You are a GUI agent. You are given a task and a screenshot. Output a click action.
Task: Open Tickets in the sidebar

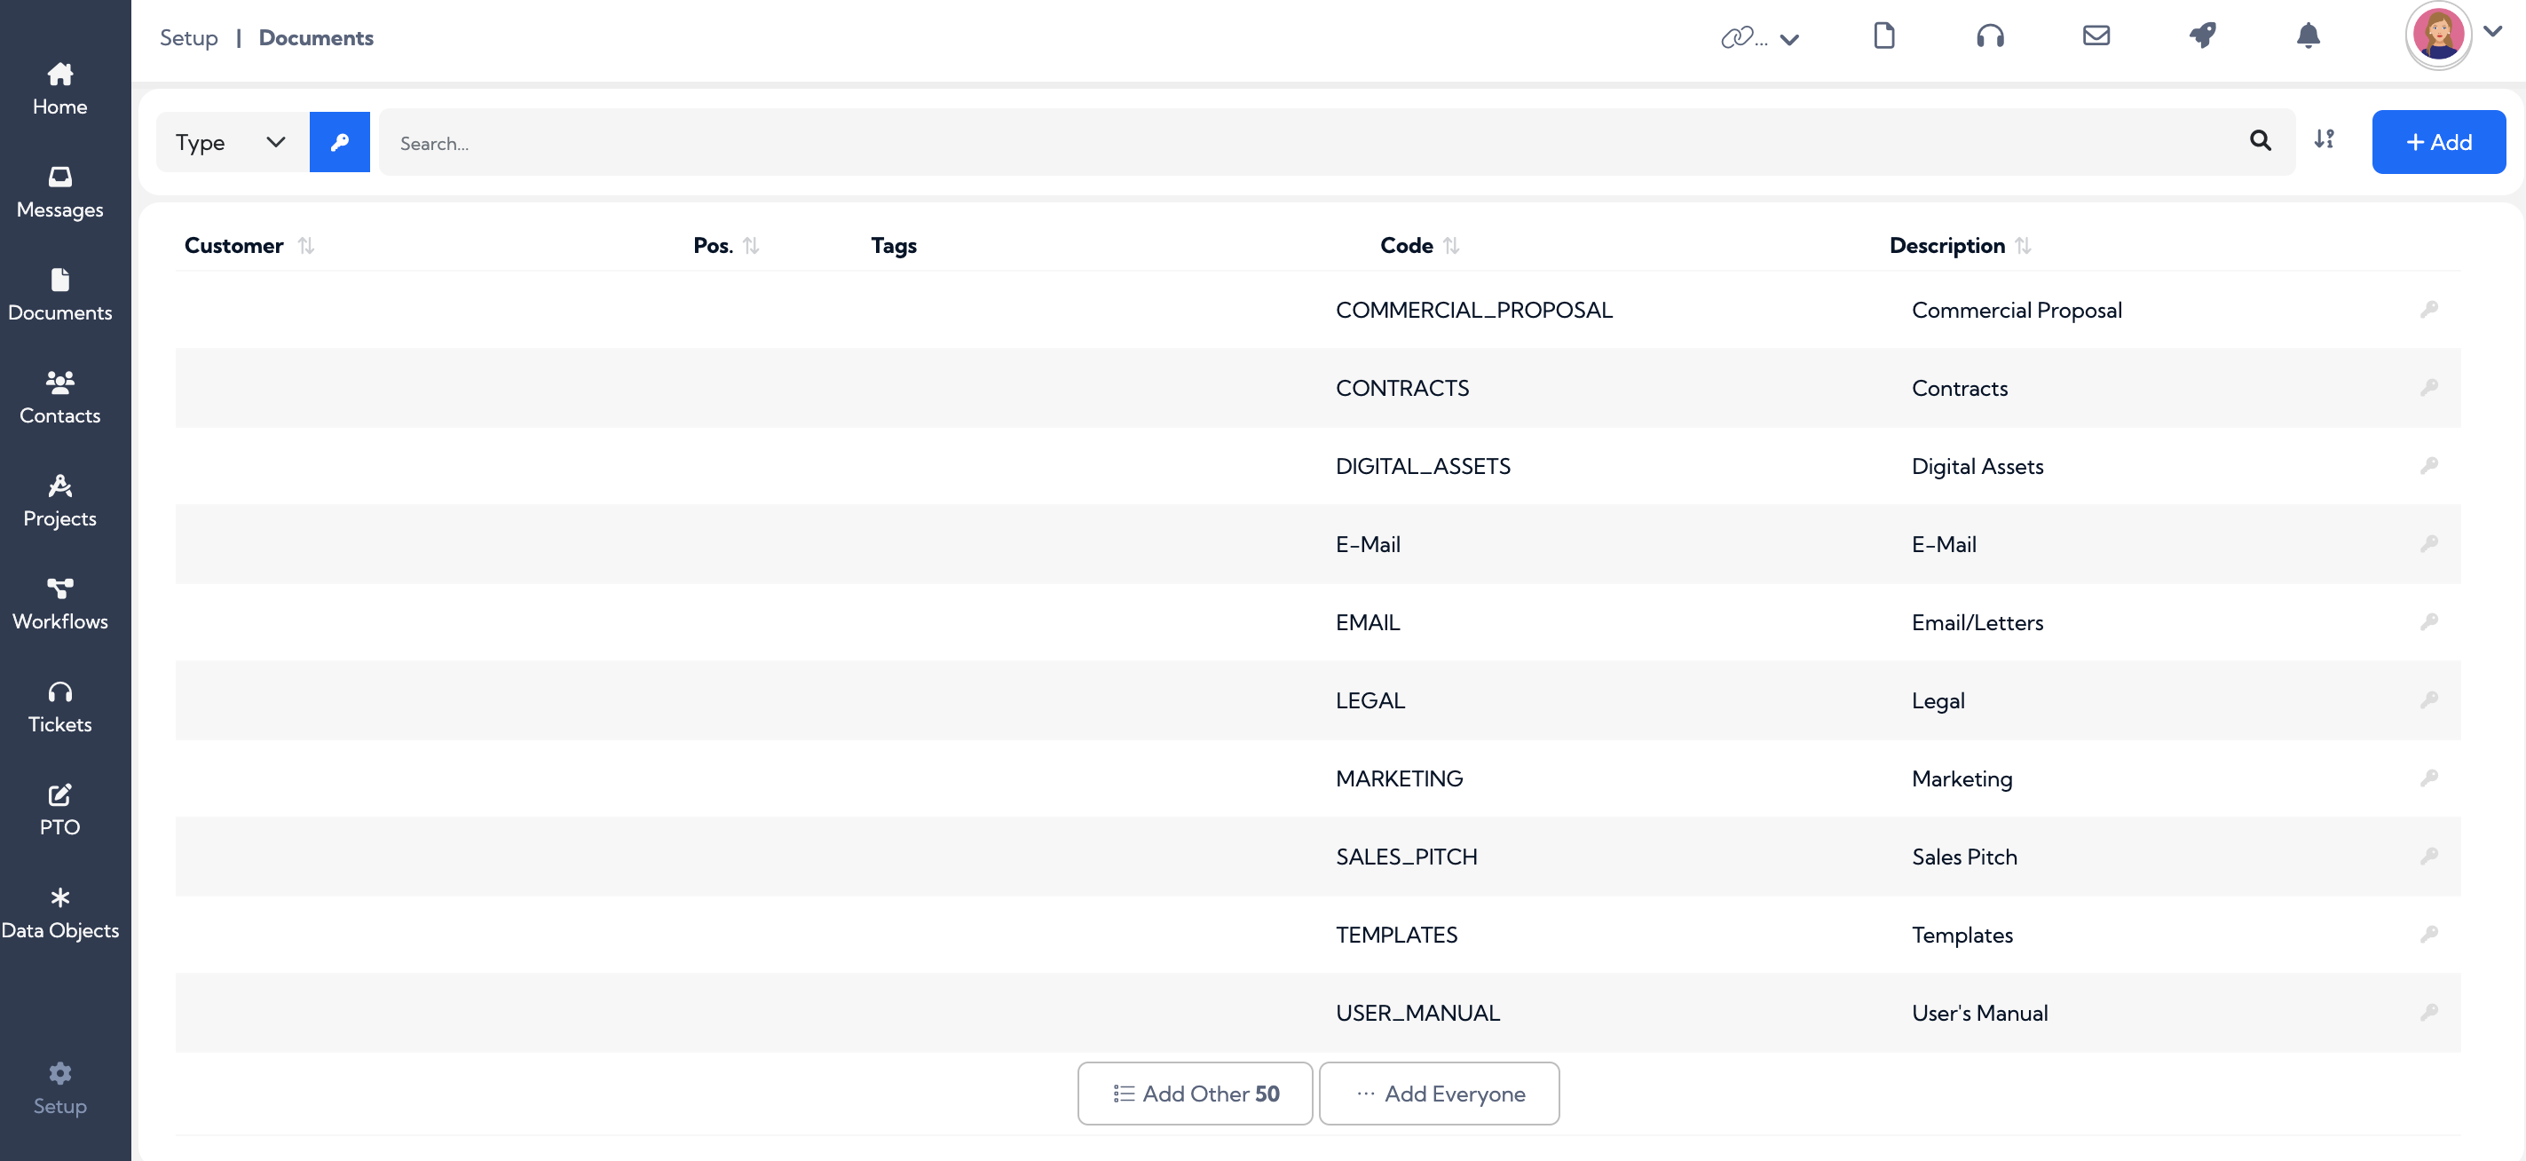(x=59, y=707)
